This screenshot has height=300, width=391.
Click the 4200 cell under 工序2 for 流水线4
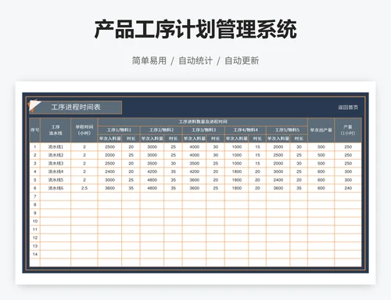pos(152,172)
